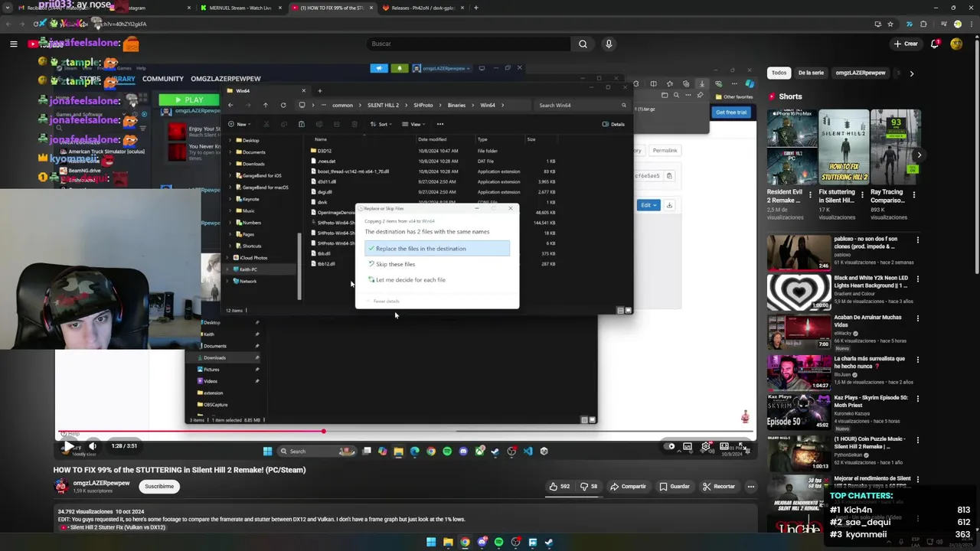Refresh the File Explorer folder view
The image size is (980, 551).
283,105
